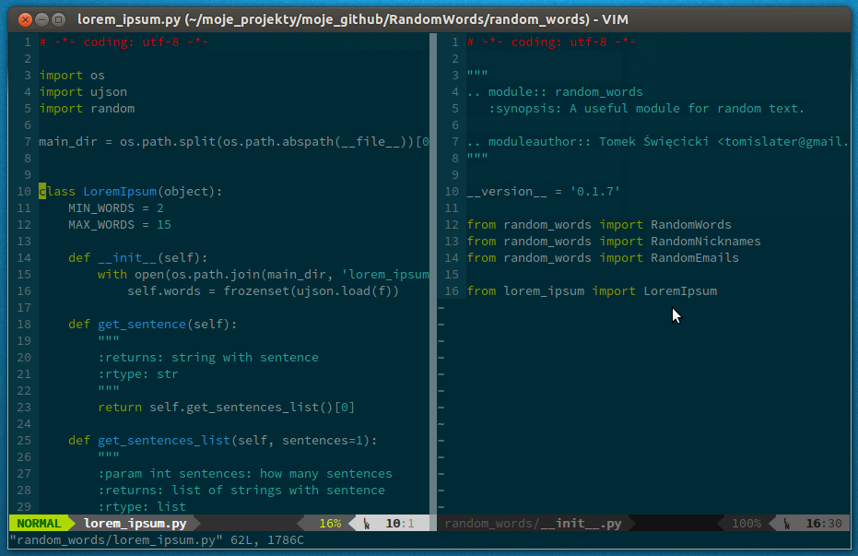858x556 pixels.
Task: Click the NORMAL mode indicator in statusline
Action: click(x=39, y=523)
